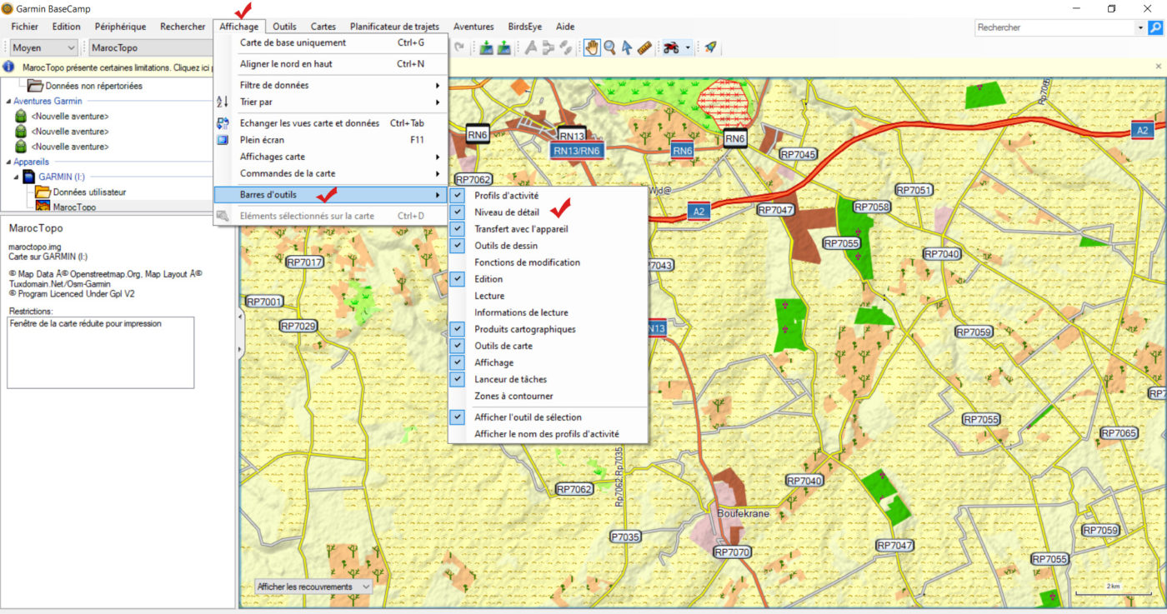Select the Données utilisateur tree item
The width and height of the screenshot is (1167, 614).
click(x=89, y=192)
